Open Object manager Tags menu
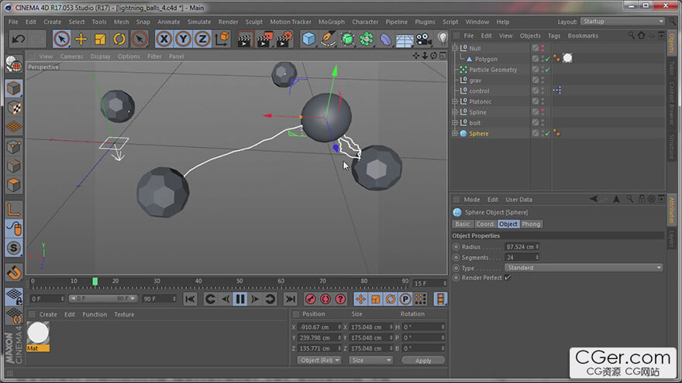682x383 pixels. pyautogui.click(x=554, y=36)
